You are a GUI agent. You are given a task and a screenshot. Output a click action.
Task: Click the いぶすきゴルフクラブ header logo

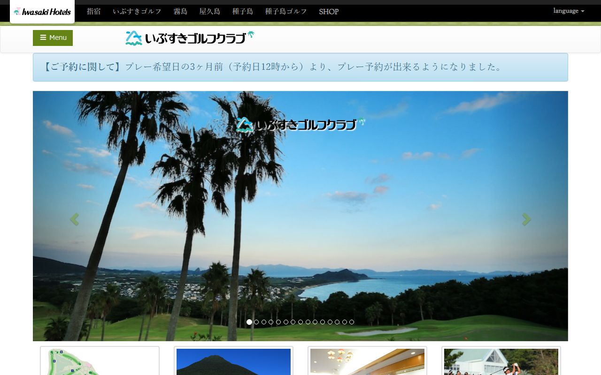190,38
